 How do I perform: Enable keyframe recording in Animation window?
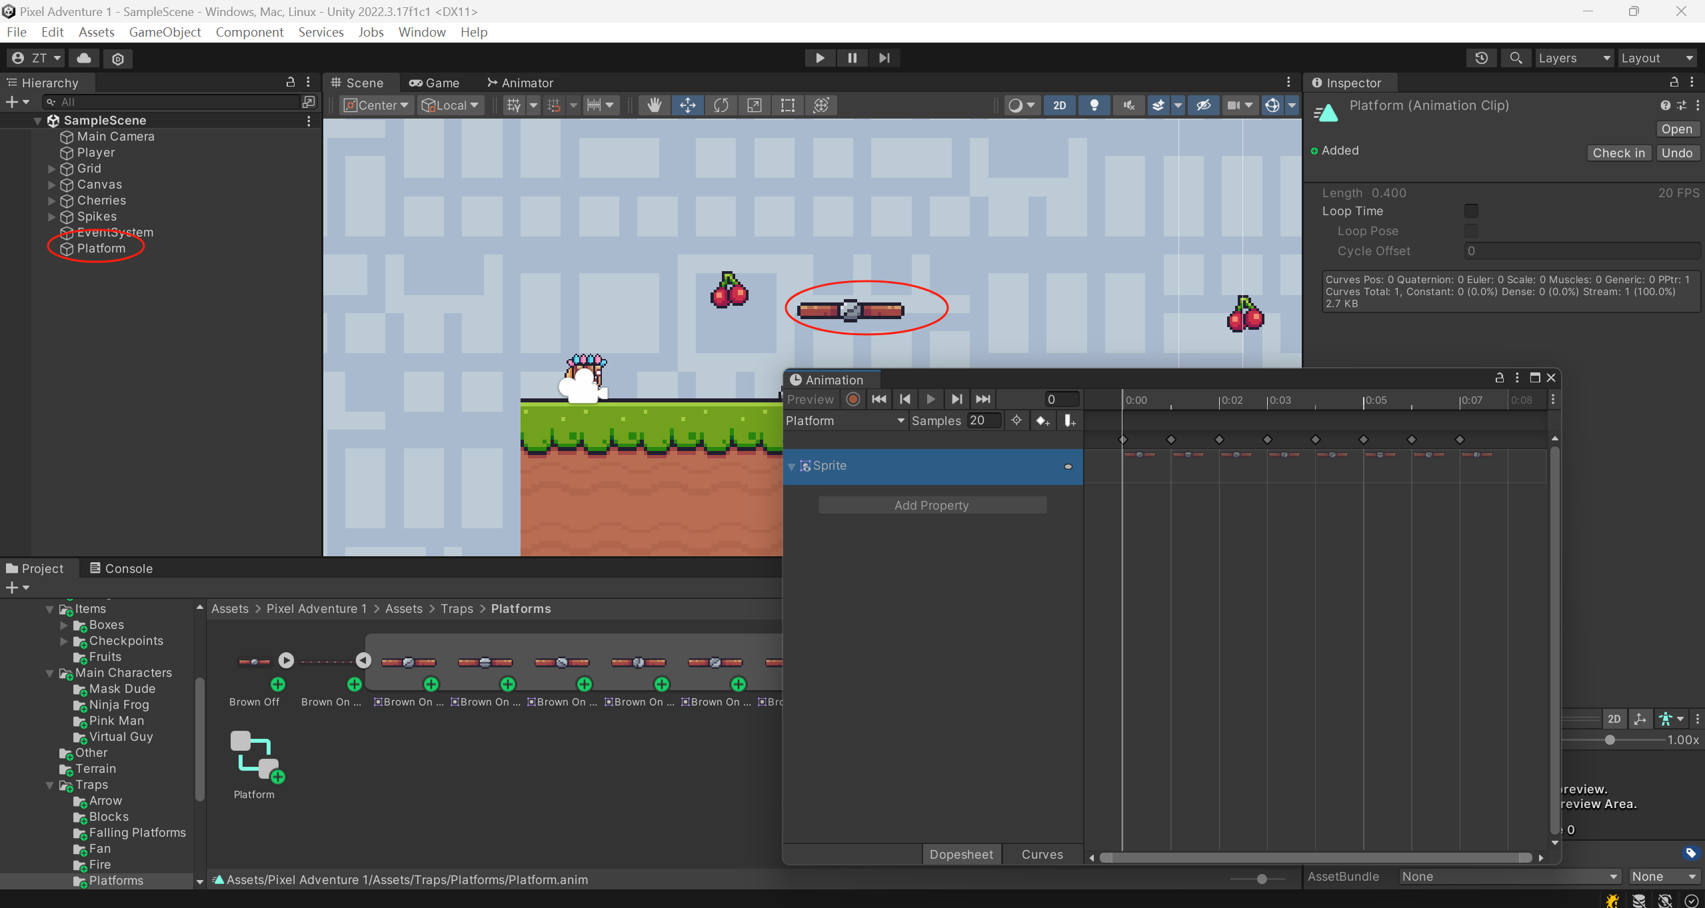pos(852,398)
